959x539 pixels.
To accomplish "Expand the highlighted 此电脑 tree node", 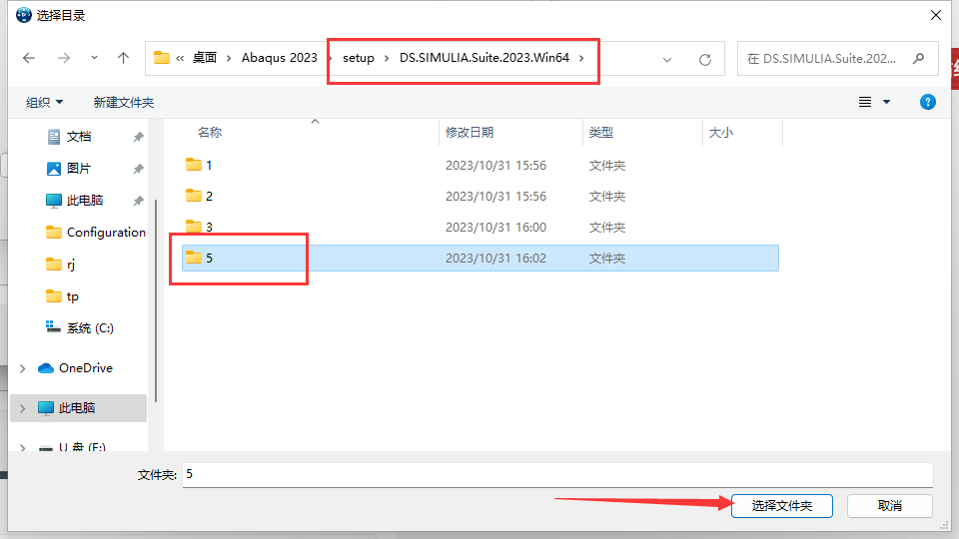I will pyautogui.click(x=23, y=408).
